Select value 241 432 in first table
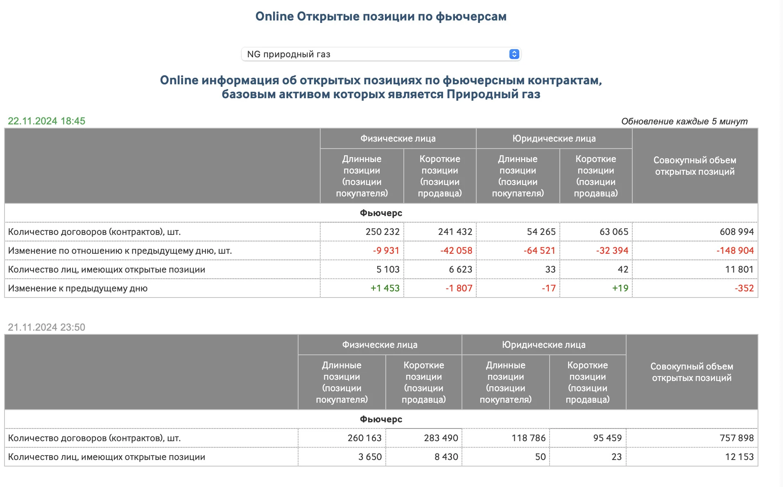Screen dimensions: 783x487 click(x=455, y=232)
